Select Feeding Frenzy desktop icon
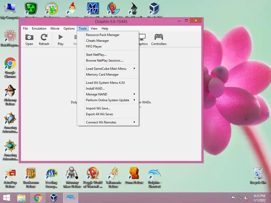The image size is (271, 203). (x=51, y=178)
